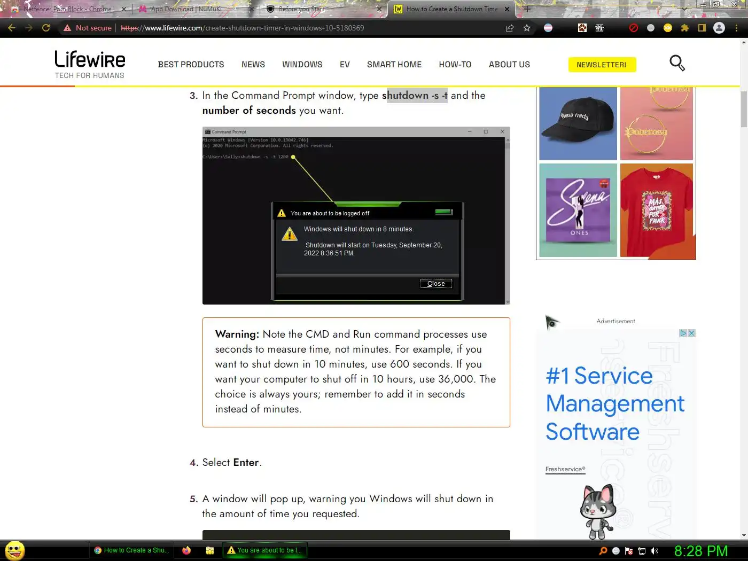Open the Not secure site info
748x561 pixels.
coord(88,28)
